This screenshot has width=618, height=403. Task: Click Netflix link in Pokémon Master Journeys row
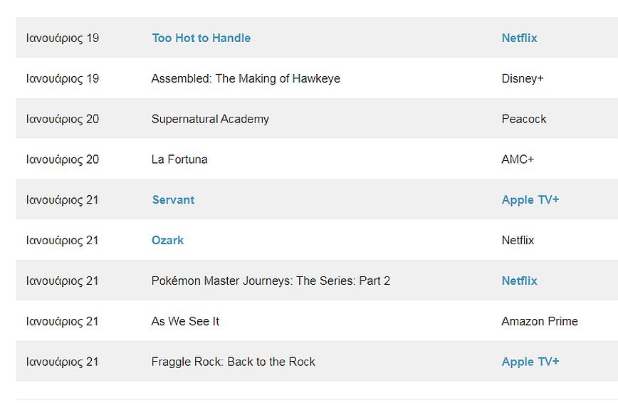(x=519, y=281)
